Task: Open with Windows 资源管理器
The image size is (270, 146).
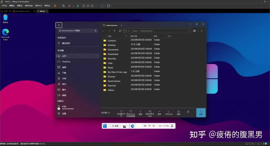Action: click(131, 114)
